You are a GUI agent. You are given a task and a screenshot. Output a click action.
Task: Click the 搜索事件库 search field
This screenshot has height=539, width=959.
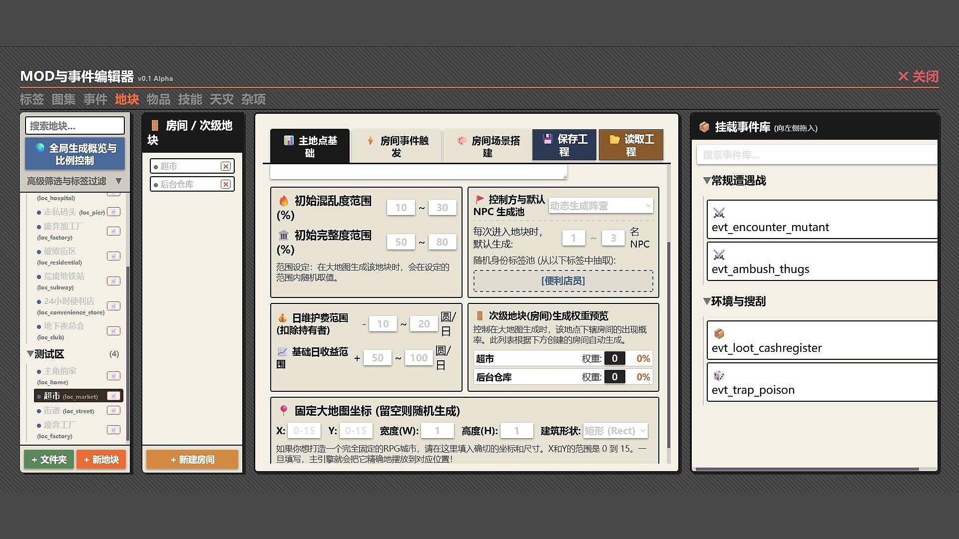point(817,155)
